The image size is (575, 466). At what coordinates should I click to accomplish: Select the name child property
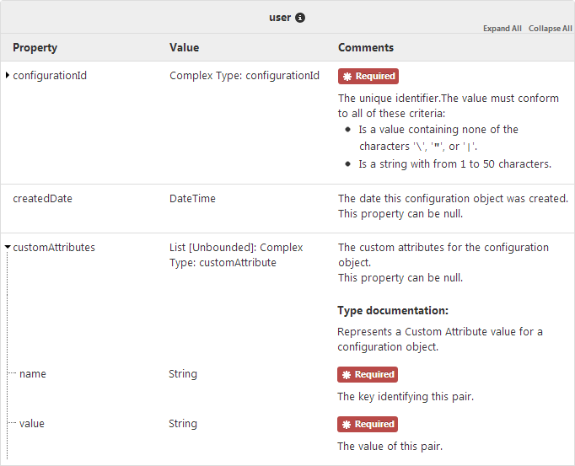point(33,374)
